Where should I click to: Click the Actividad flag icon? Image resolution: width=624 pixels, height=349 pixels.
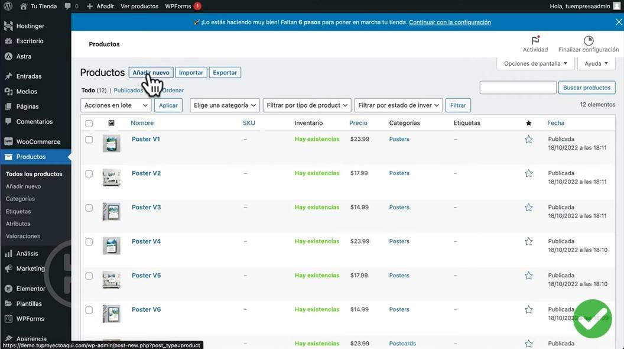(x=535, y=40)
